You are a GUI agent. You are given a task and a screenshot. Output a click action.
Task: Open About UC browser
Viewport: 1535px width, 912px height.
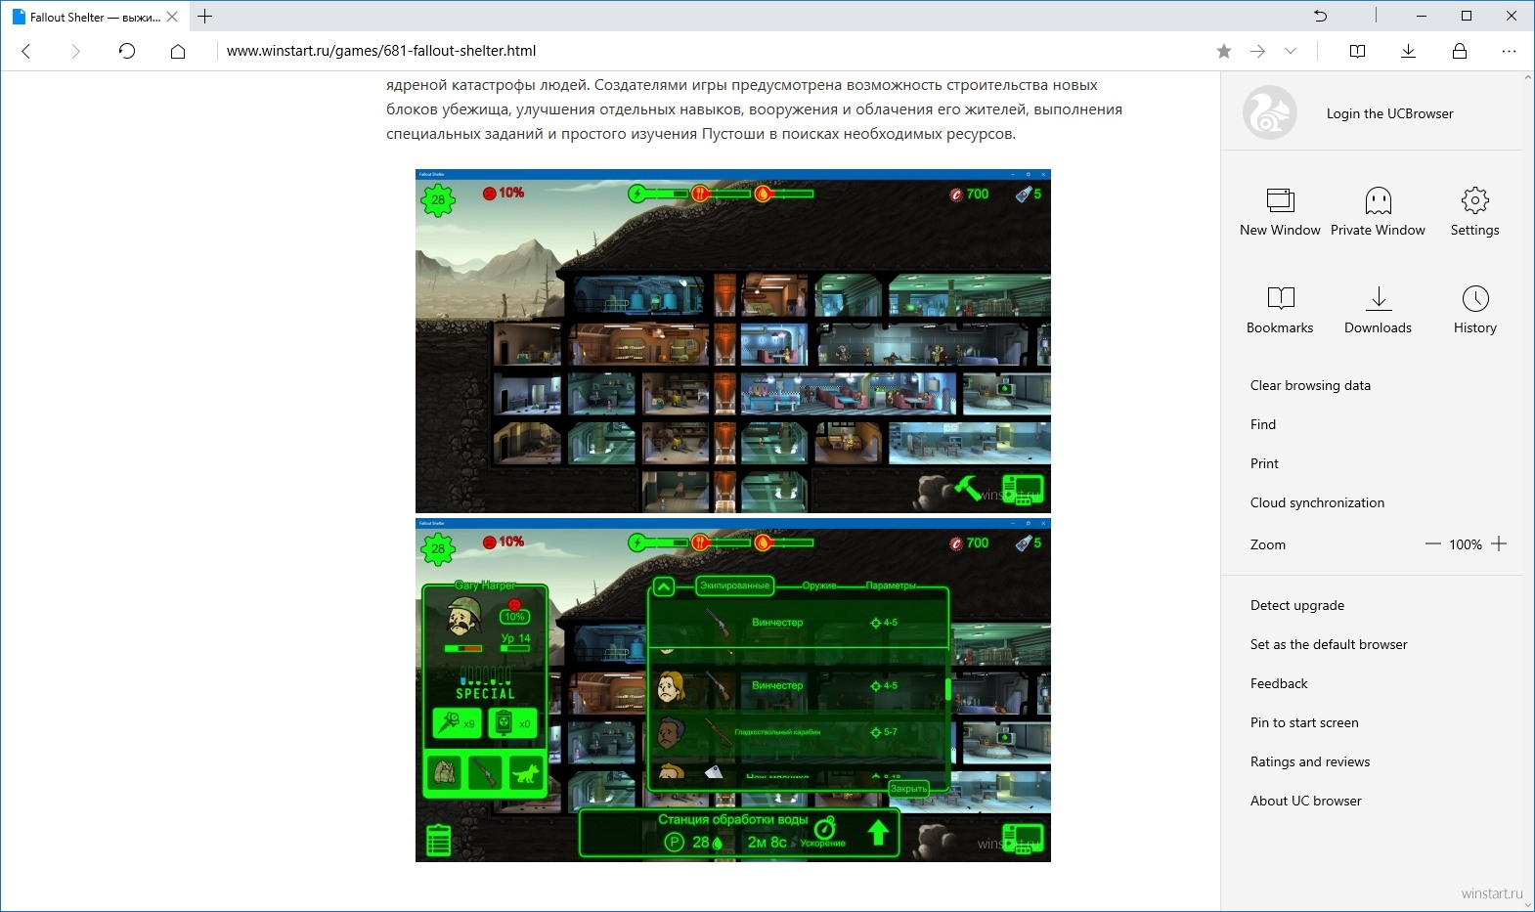pyautogui.click(x=1306, y=801)
